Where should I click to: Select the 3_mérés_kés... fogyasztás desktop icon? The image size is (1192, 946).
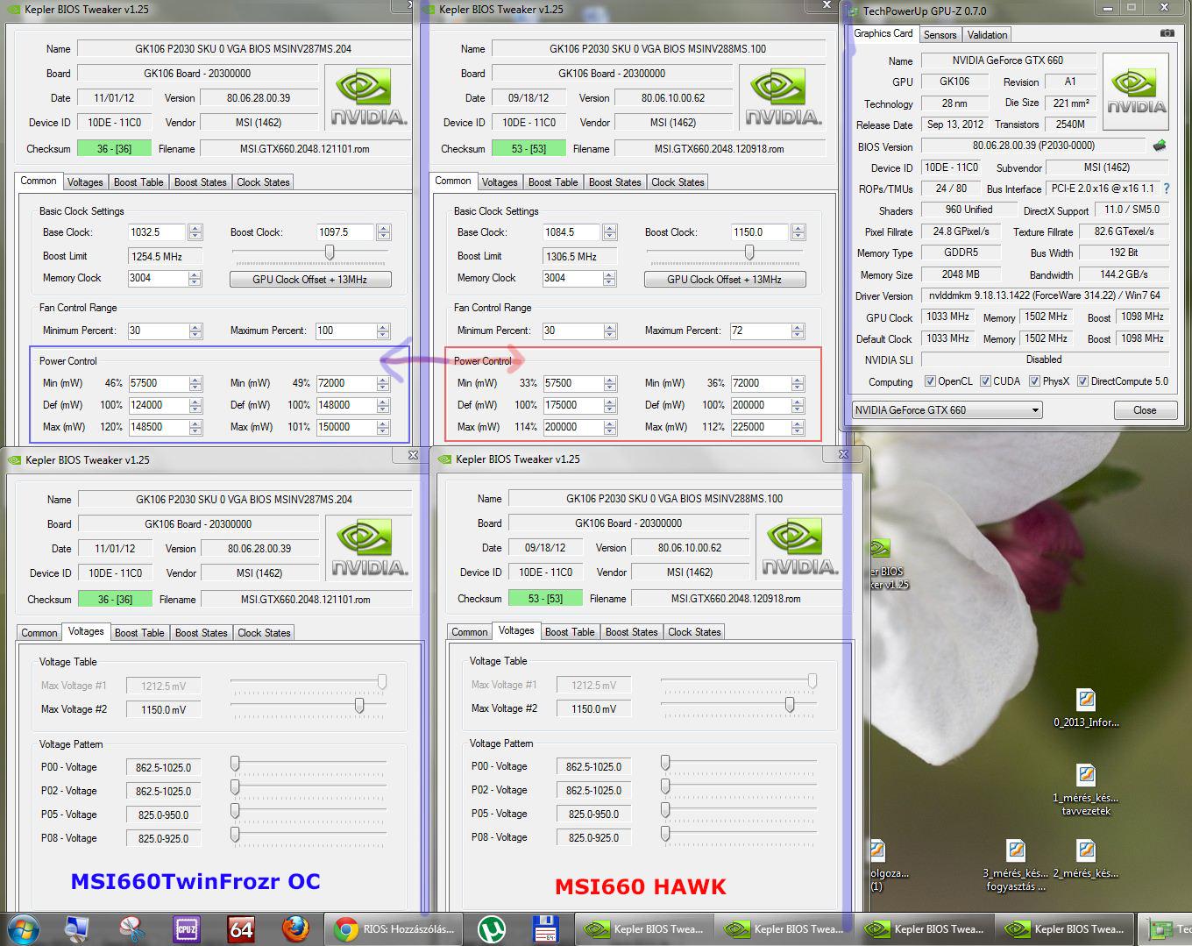[x=1015, y=865]
